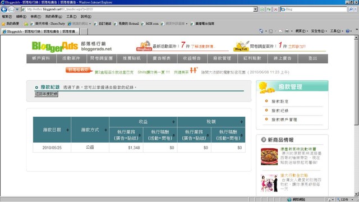
Task: Sort by the 稅額 header arrow
Action: coord(241,122)
